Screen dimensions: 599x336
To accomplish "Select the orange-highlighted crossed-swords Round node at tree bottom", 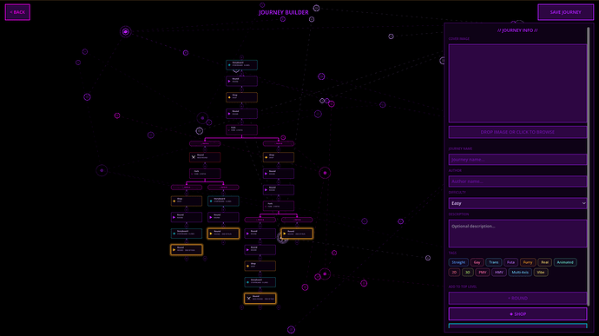I will (x=260, y=298).
